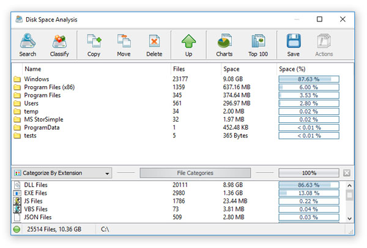367x248 pixels.
Task: Click the 637.16 MB space value
Action: 237,87
